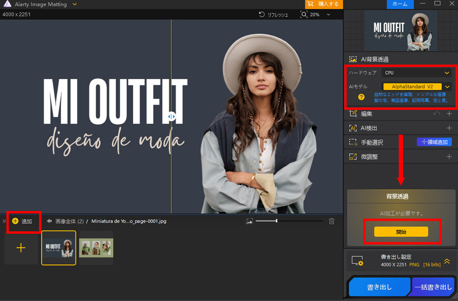
Task: Click the back arrow before 画像全体
Action: (x=49, y=221)
